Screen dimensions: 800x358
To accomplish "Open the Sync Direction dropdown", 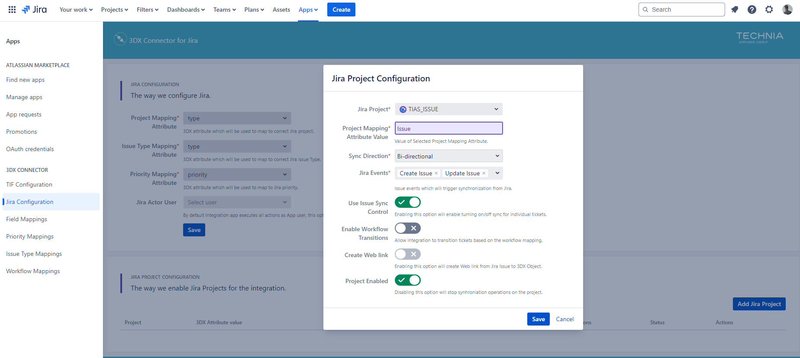I will [448, 156].
